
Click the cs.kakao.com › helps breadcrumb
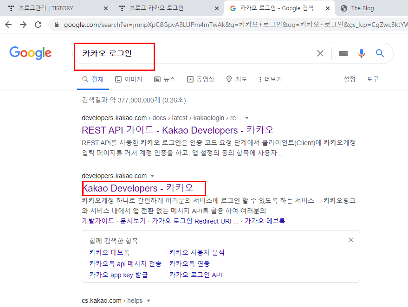pyautogui.click(x=112, y=301)
